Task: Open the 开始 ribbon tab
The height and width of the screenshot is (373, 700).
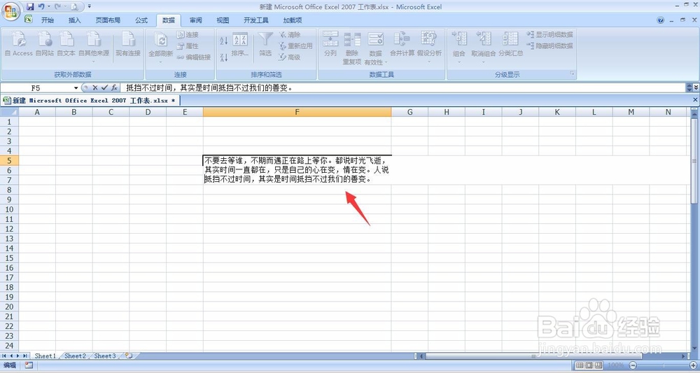Action: 48,20
